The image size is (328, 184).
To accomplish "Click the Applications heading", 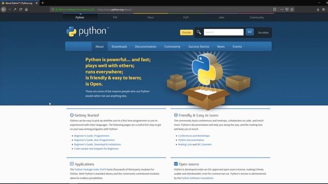I will [84, 164].
